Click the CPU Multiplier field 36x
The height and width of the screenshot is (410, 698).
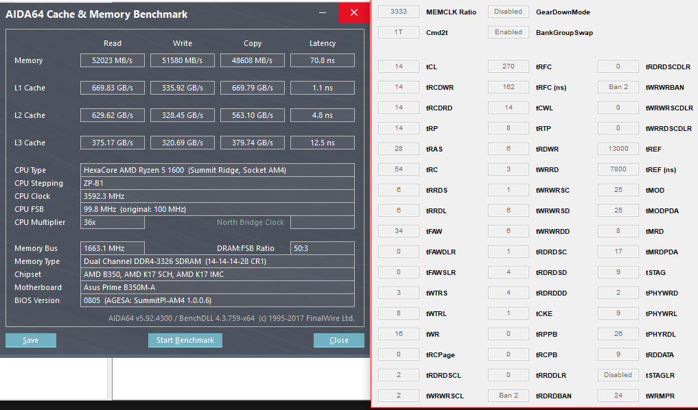point(112,222)
